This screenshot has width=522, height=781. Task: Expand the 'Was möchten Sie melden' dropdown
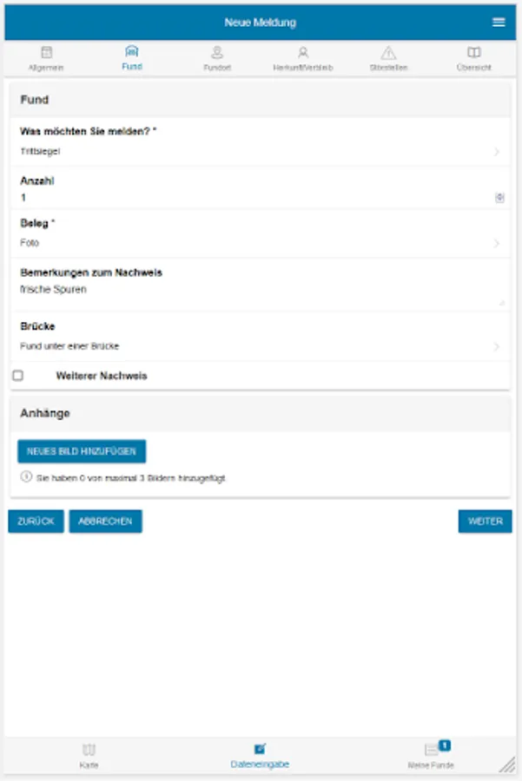[497, 152]
